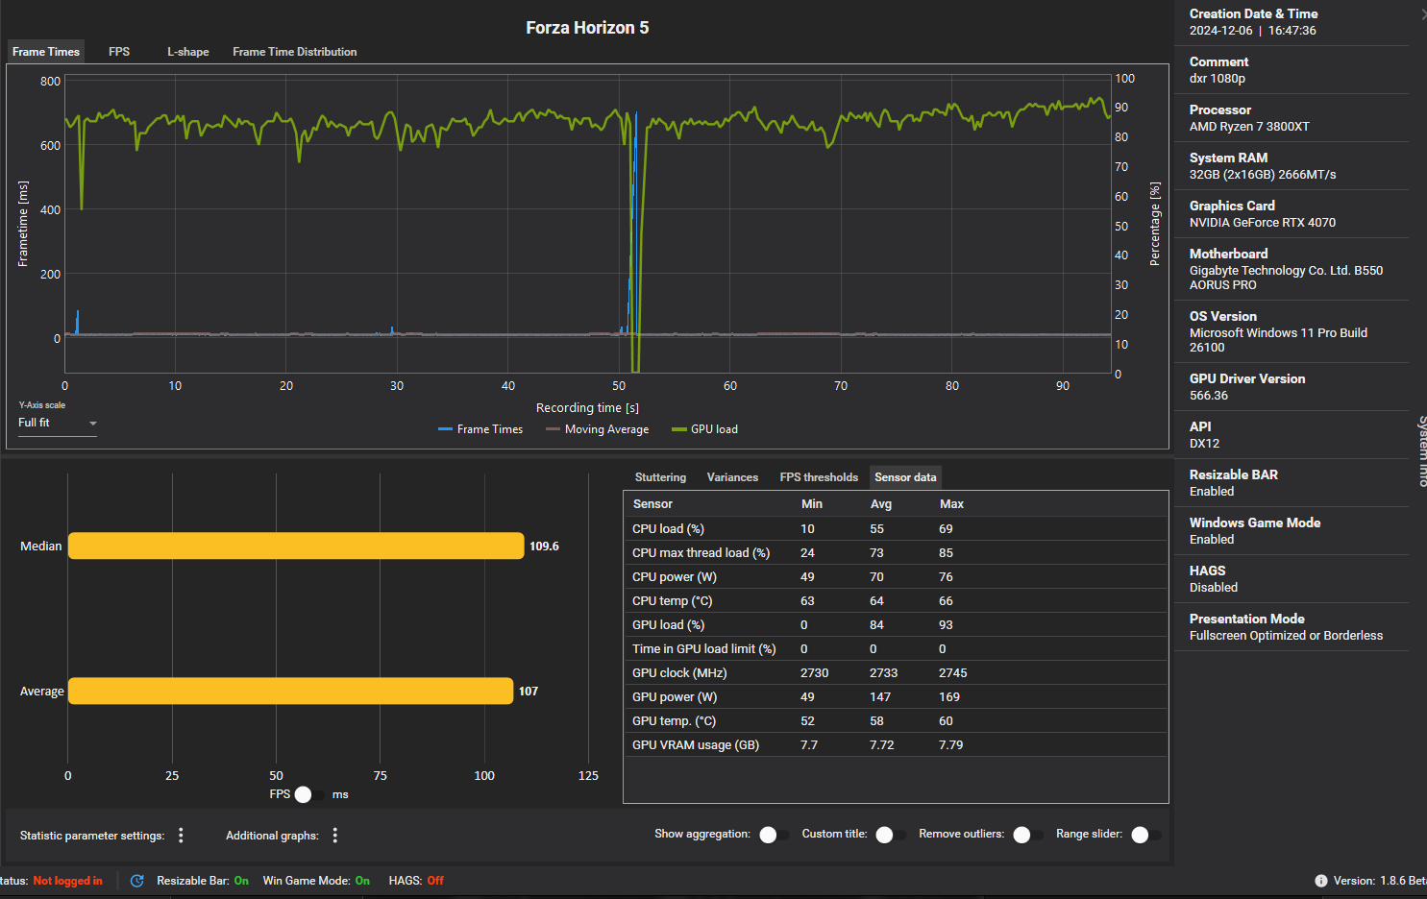Click the 'Resizable Bar: On' status entry
This screenshot has width=1427, height=899.
(x=203, y=881)
